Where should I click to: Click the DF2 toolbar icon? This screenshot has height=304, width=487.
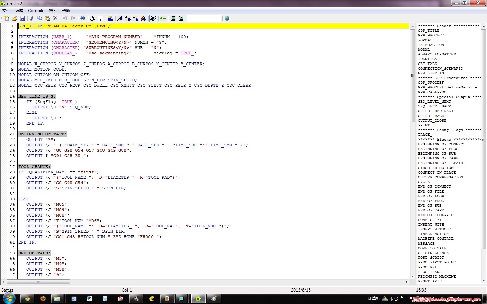click(110, 18)
